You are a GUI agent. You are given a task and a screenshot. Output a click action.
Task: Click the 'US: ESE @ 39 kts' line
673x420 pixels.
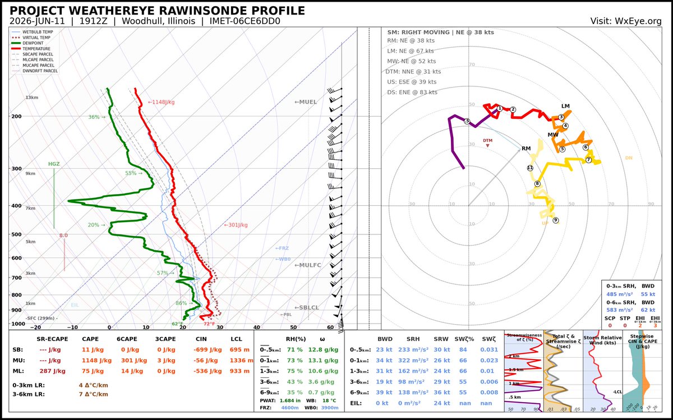[412, 82]
